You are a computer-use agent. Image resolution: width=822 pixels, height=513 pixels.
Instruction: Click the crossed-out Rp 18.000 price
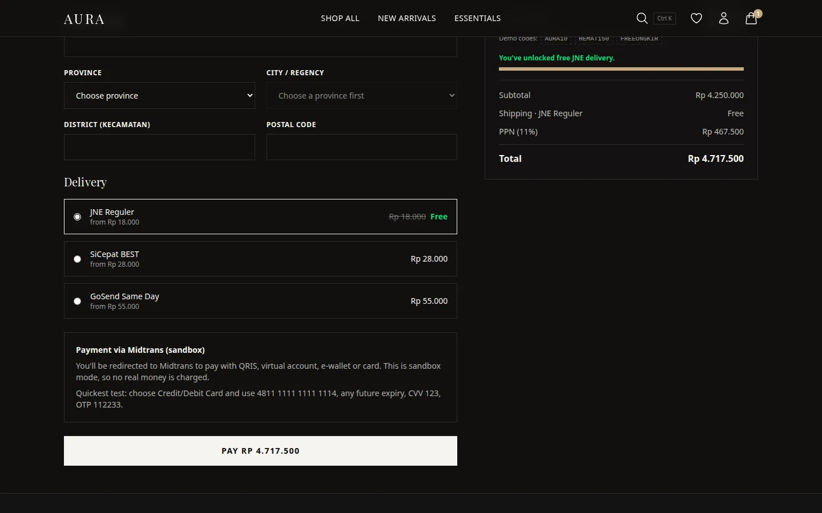[407, 217]
